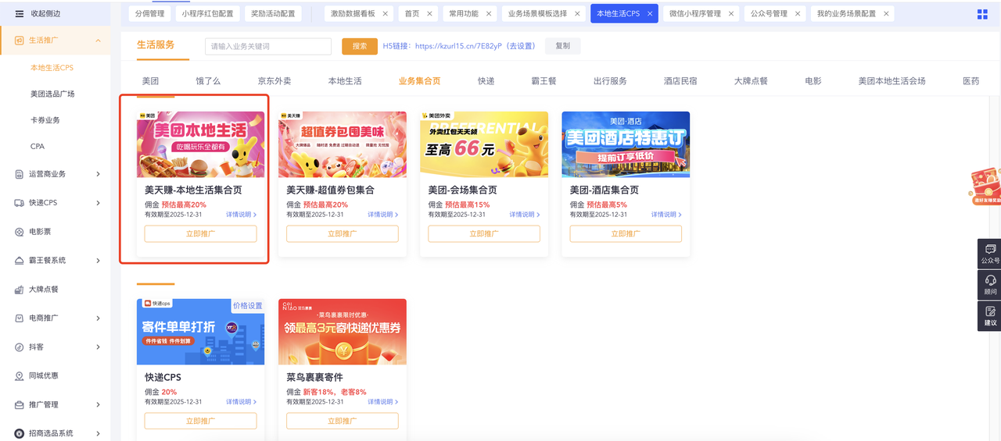Close the 首页 tab
This screenshot has height=441, width=1001.
430,14
